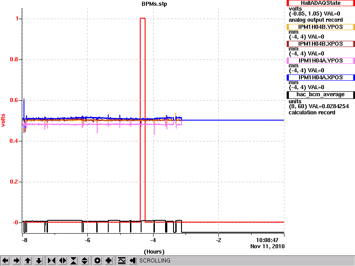Click the '(Hours)' x-axis label
Screen dimensions: 355x266
point(154,251)
